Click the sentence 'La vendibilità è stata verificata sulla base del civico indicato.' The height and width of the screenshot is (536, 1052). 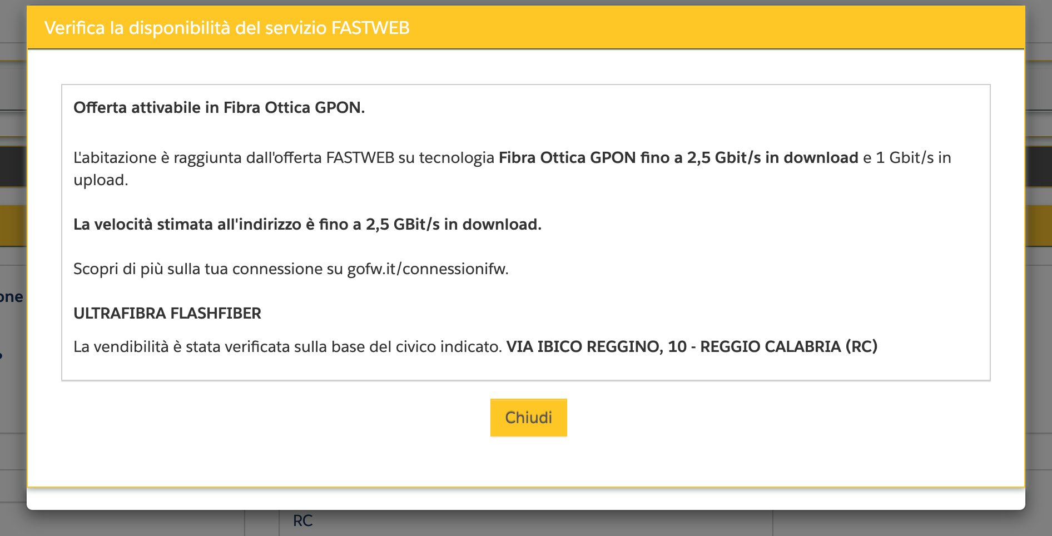[x=287, y=347]
